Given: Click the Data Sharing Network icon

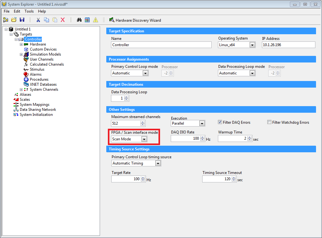Looking at the screenshot, I should click(16, 110).
